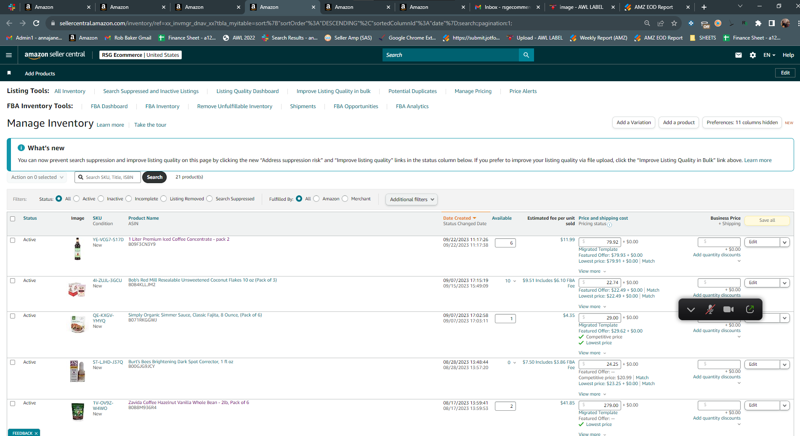Screen dimensions: 800x436
Task: Focus the Search SKU, Title, ISBN field
Action: 108,177
